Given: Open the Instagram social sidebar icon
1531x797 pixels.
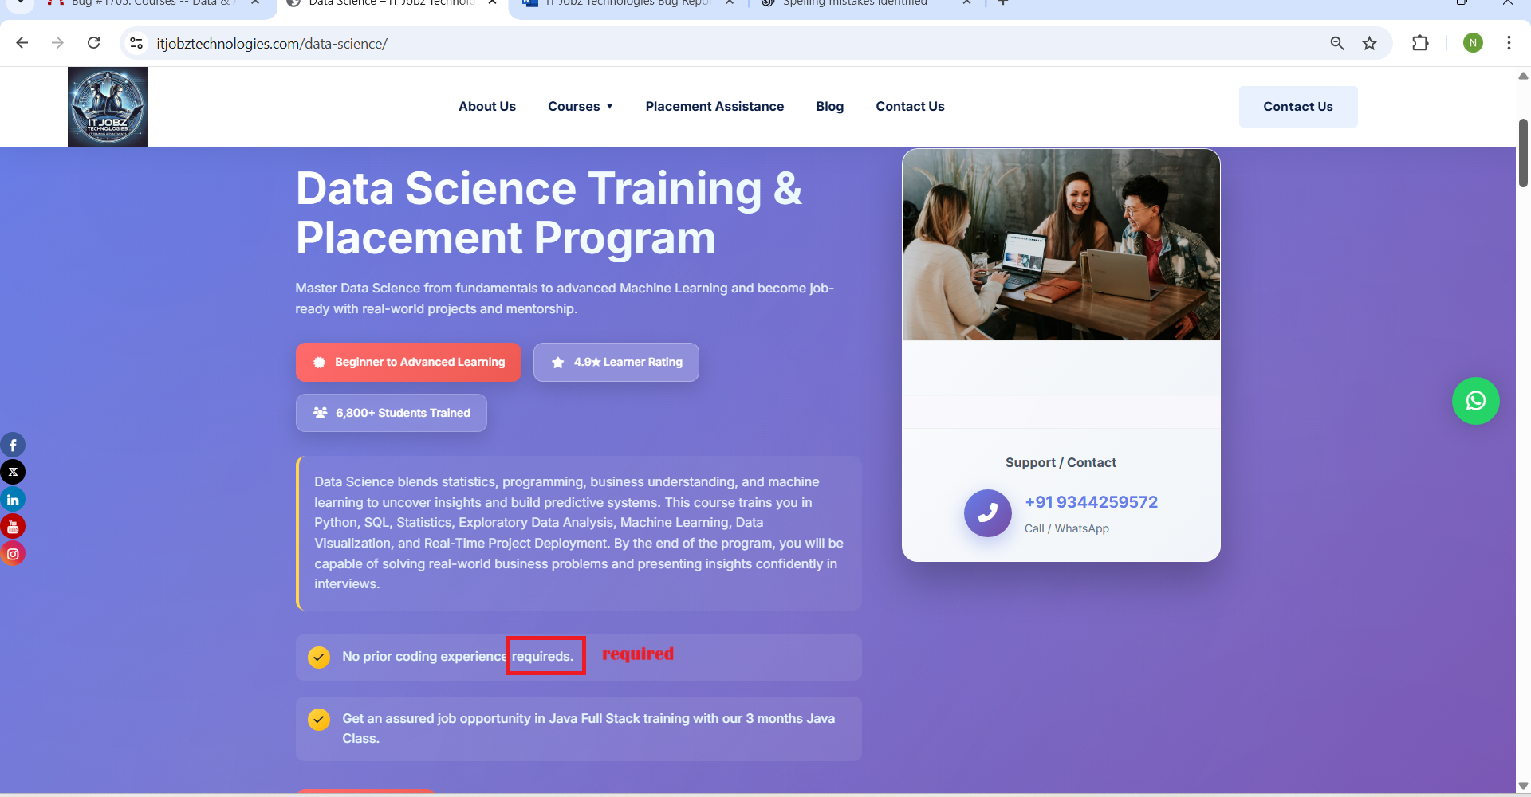Looking at the screenshot, I should pos(13,554).
